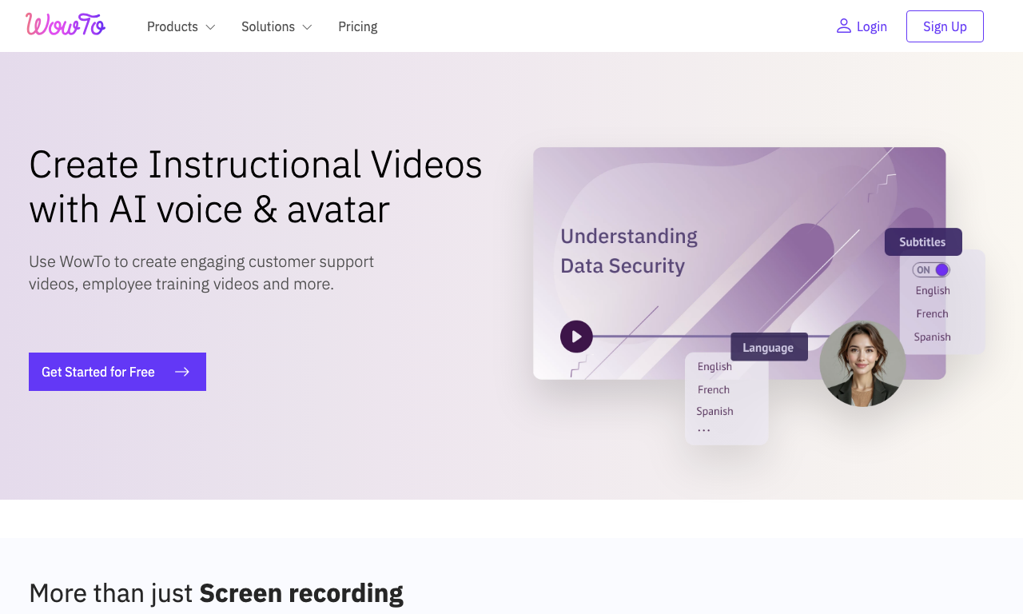
Task: Click the Sign Up button
Action: 945,26
